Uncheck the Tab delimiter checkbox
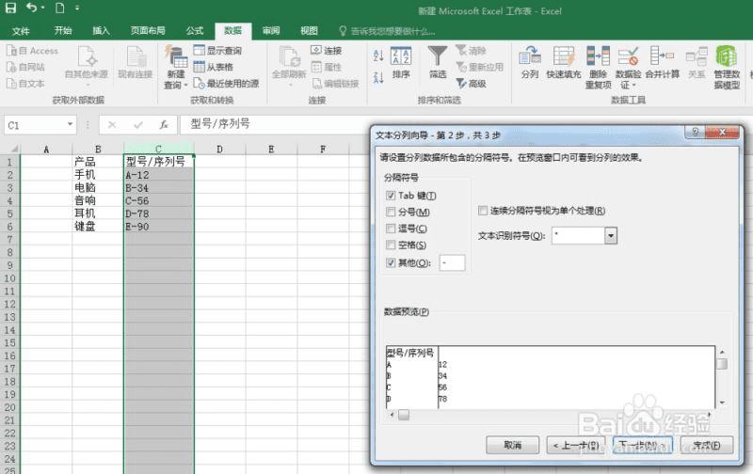The height and width of the screenshot is (474, 753). point(391,196)
